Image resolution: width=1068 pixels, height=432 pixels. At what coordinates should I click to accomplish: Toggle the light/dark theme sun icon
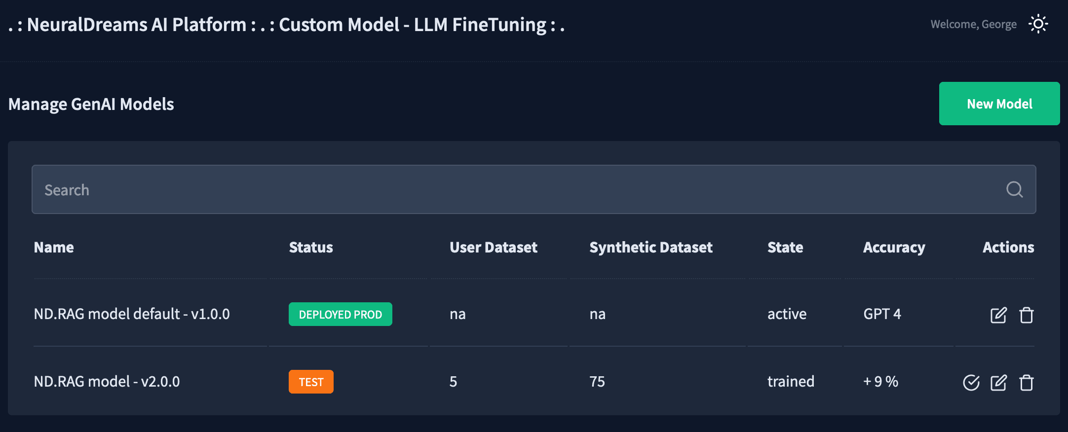click(1038, 24)
